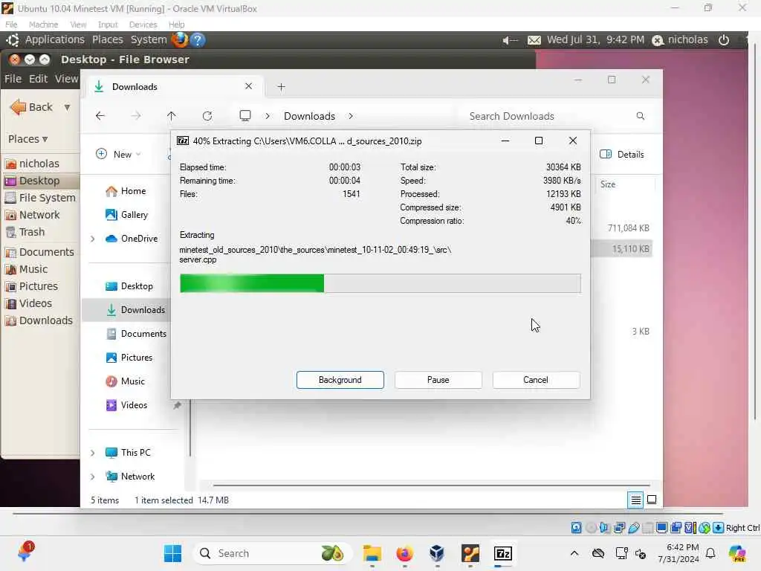The width and height of the screenshot is (761, 571).
Task: Open the Input menu in VirtualBox
Action: (x=108, y=25)
